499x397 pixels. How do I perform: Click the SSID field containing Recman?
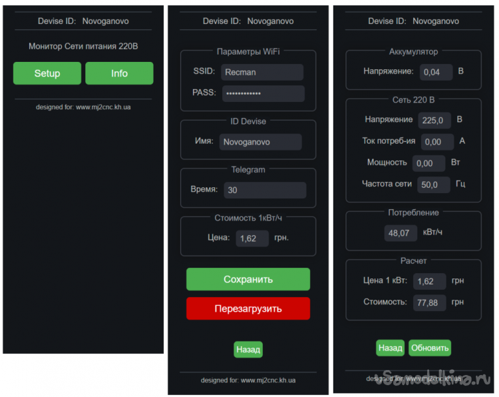pos(262,72)
